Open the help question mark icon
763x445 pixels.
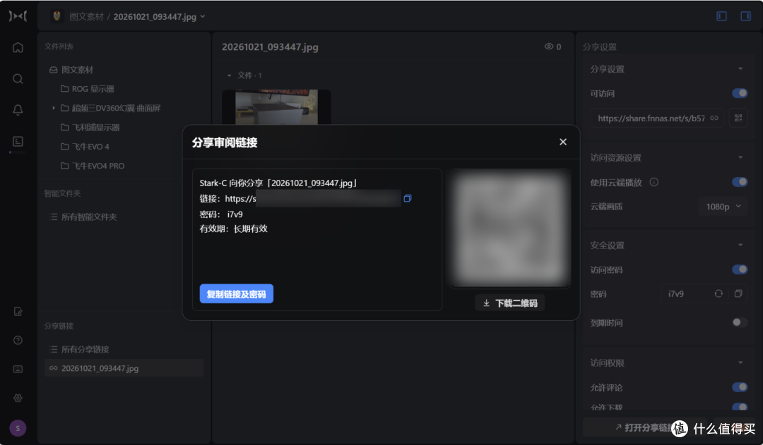pyautogui.click(x=18, y=340)
